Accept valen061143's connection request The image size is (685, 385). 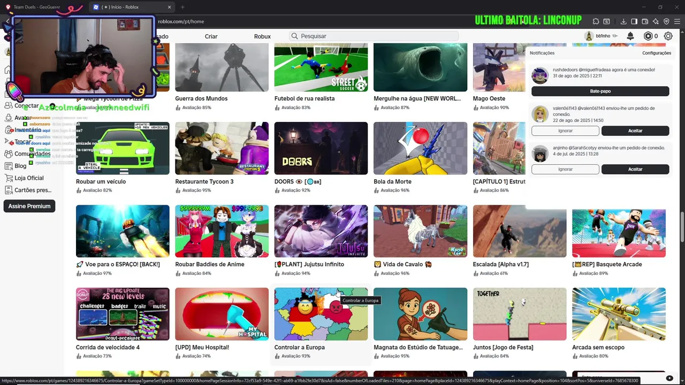click(635, 131)
